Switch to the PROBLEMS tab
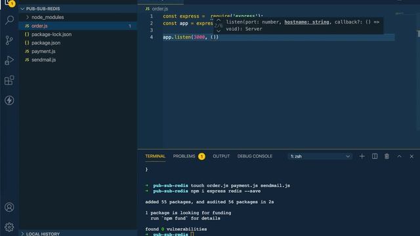The height and width of the screenshot is (236, 420). [x=184, y=156]
